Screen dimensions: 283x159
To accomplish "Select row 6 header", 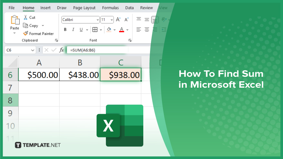I will (x=10, y=75).
